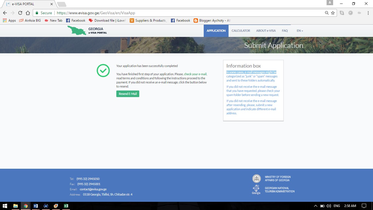Click the contact@evisa.gov.ge email address
The width and height of the screenshot is (373, 210).
(93, 189)
